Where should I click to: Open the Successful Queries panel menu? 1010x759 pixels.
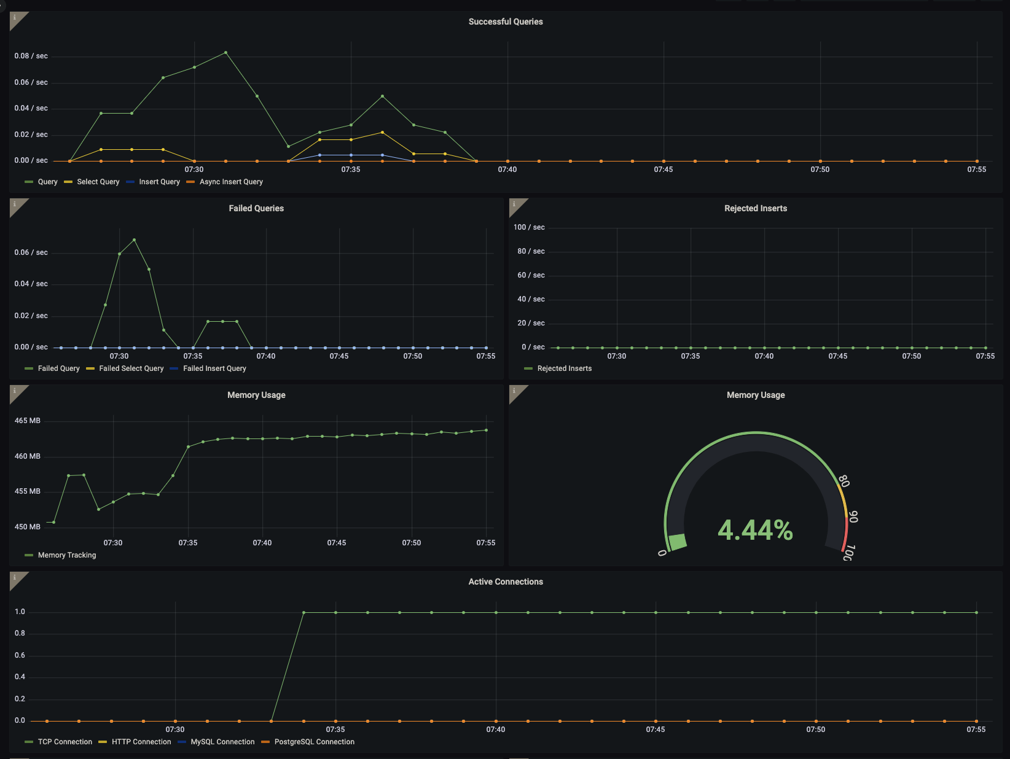pyautogui.click(x=505, y=21)
